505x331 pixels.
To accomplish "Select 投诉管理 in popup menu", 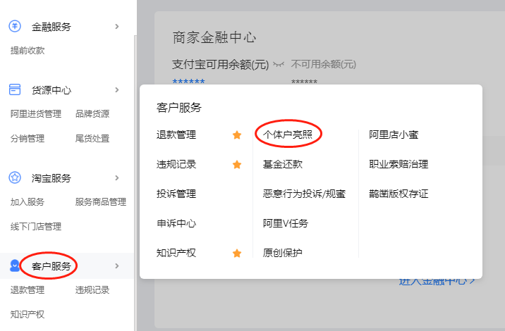I will point(176,194).
